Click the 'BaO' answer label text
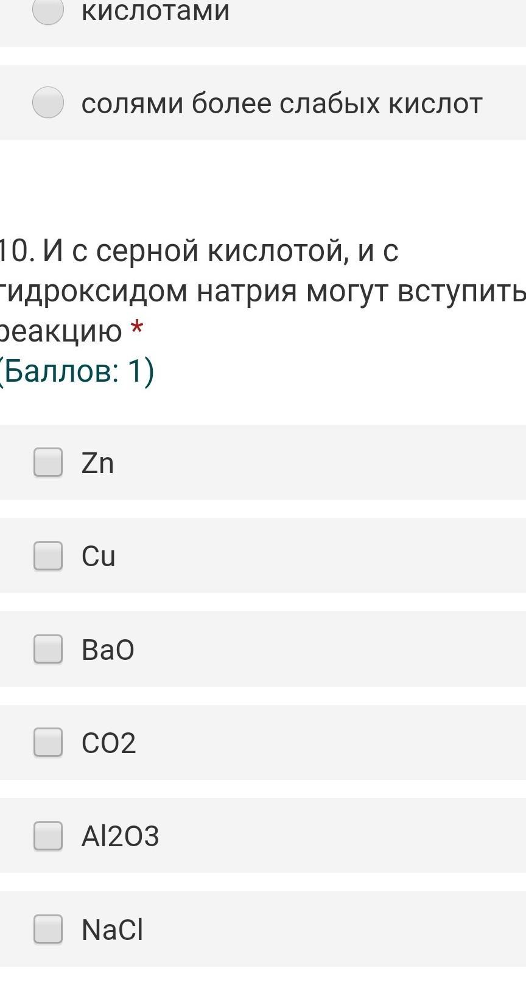The height and width of the screenshot is (985, 526). click(108, 650)
